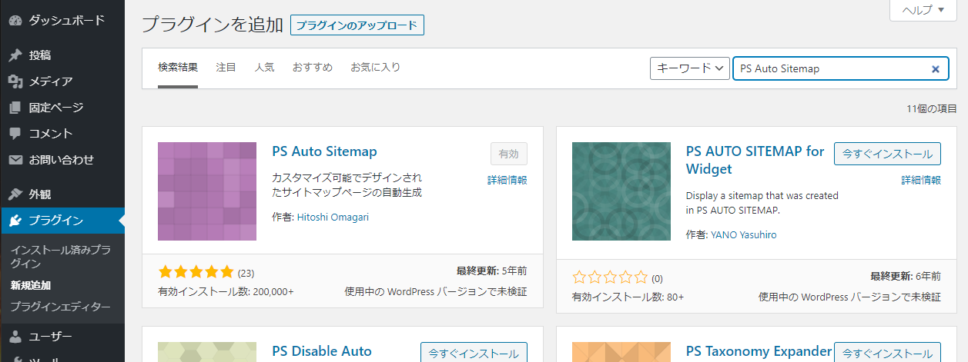The image size is (968, 362).
Task: Click the Contact (お問い合わせ) mail icon
Action: tap(15, 160)
